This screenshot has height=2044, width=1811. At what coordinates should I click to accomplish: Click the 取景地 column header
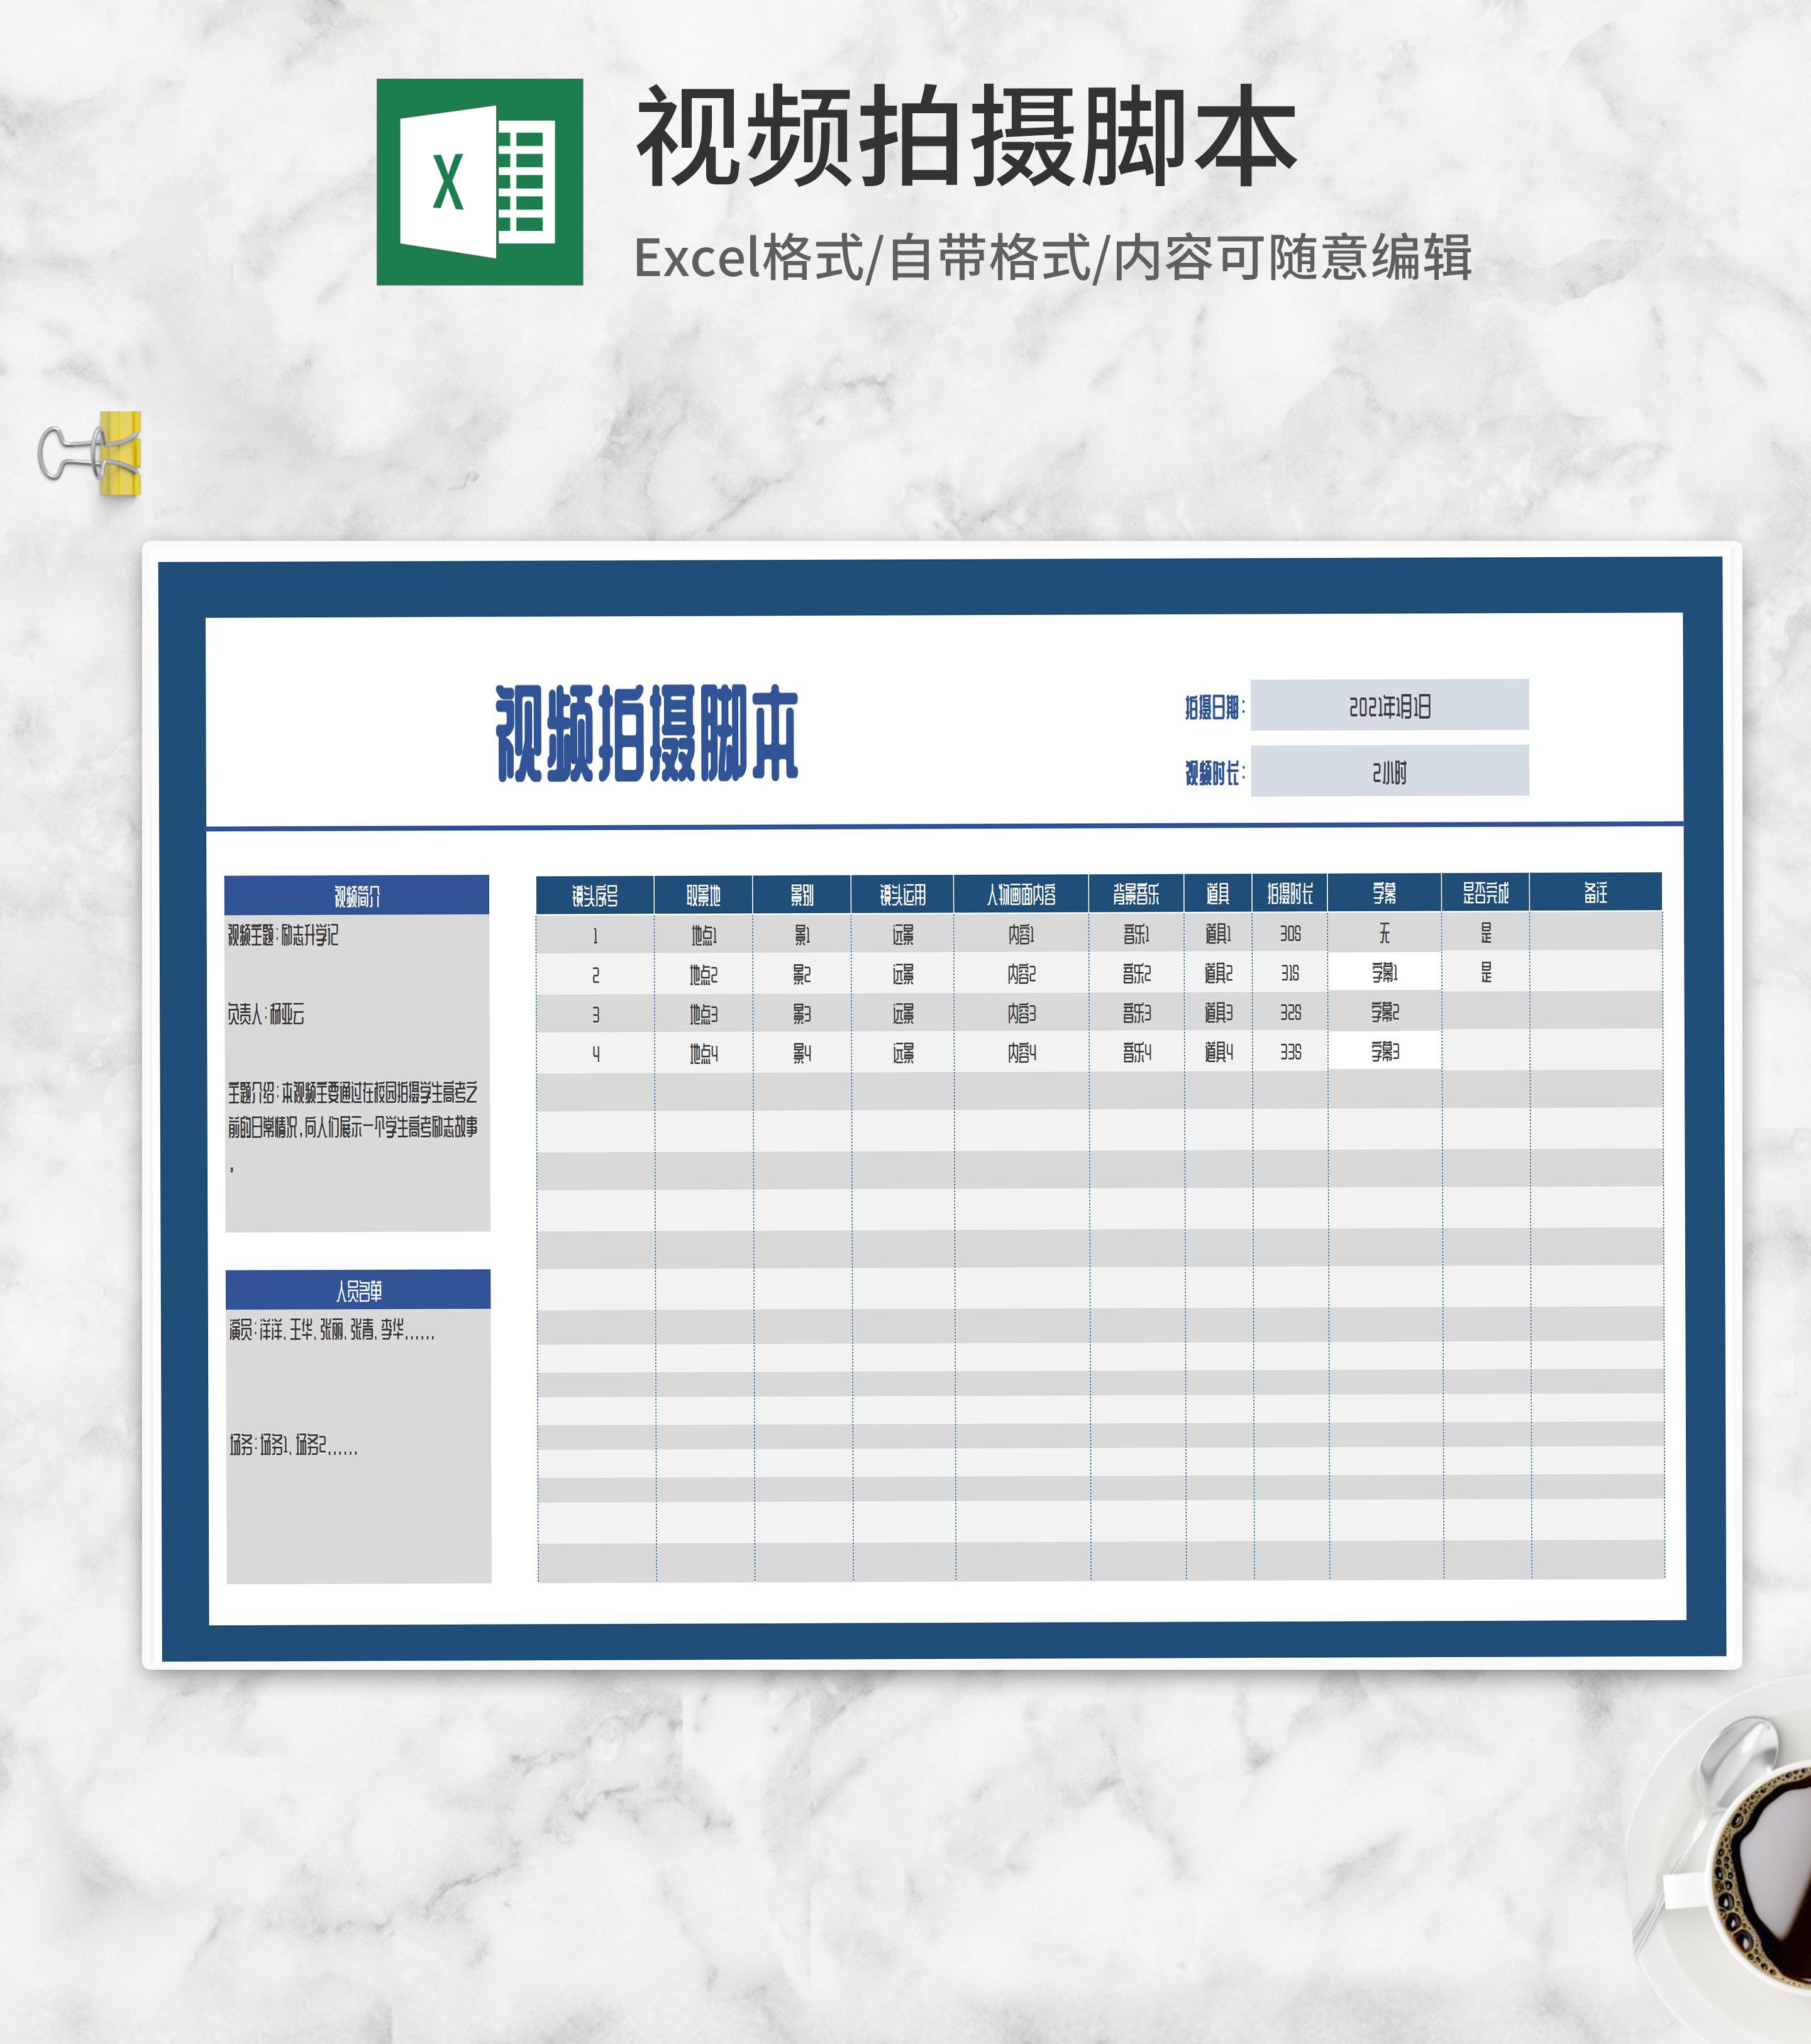(x=703, y=895)
